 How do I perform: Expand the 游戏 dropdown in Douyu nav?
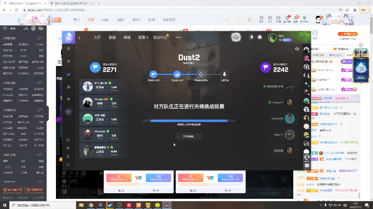pyautogui.click(x=137, y=20)
